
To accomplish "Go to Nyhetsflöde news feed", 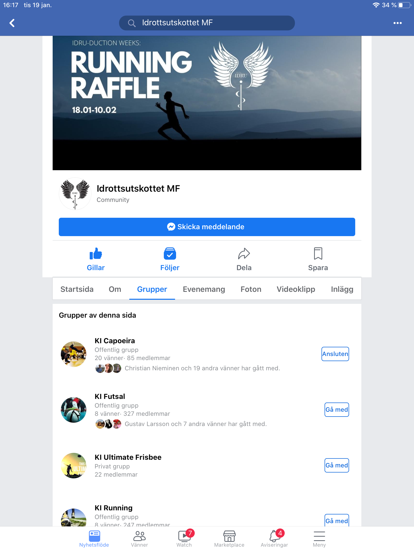I will coord(94,538).
